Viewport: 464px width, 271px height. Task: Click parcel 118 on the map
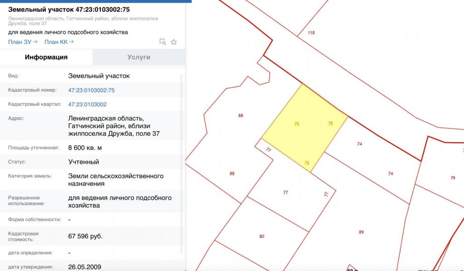[x=311, y=33]
